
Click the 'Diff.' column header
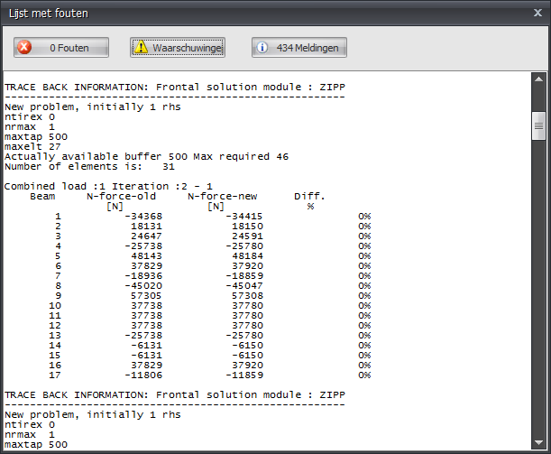(309, 196)
